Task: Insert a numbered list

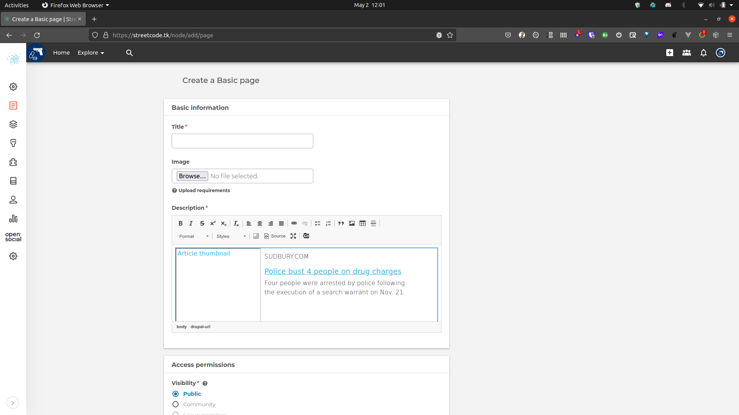Action: coord(328,223)
